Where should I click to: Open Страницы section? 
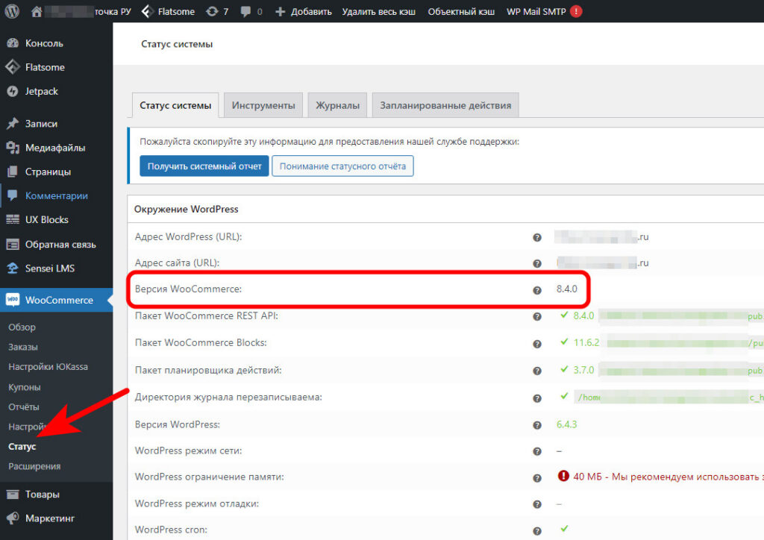pos(56,172)
